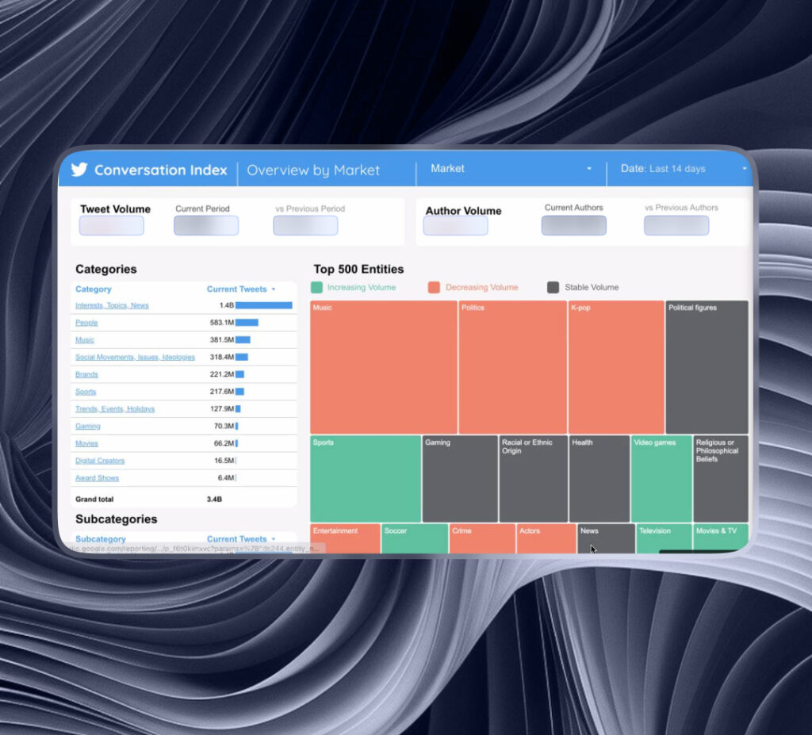Select the Political figures treemap tile
The height and width of the screenshot is (735, 812).
point(707,367)
